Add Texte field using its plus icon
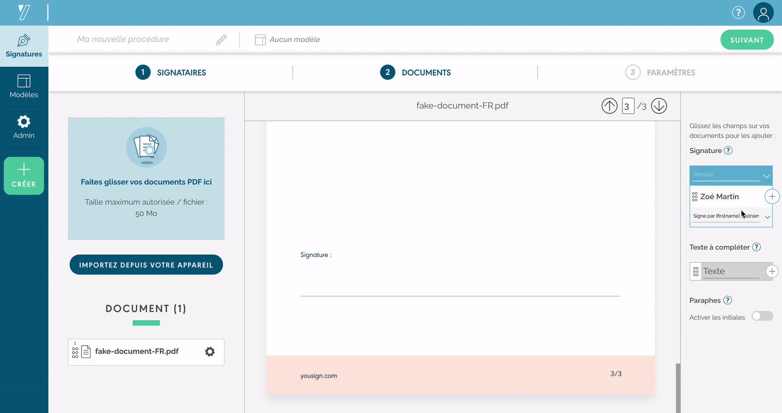The image size is (782, 413). (x=772, y=272)
